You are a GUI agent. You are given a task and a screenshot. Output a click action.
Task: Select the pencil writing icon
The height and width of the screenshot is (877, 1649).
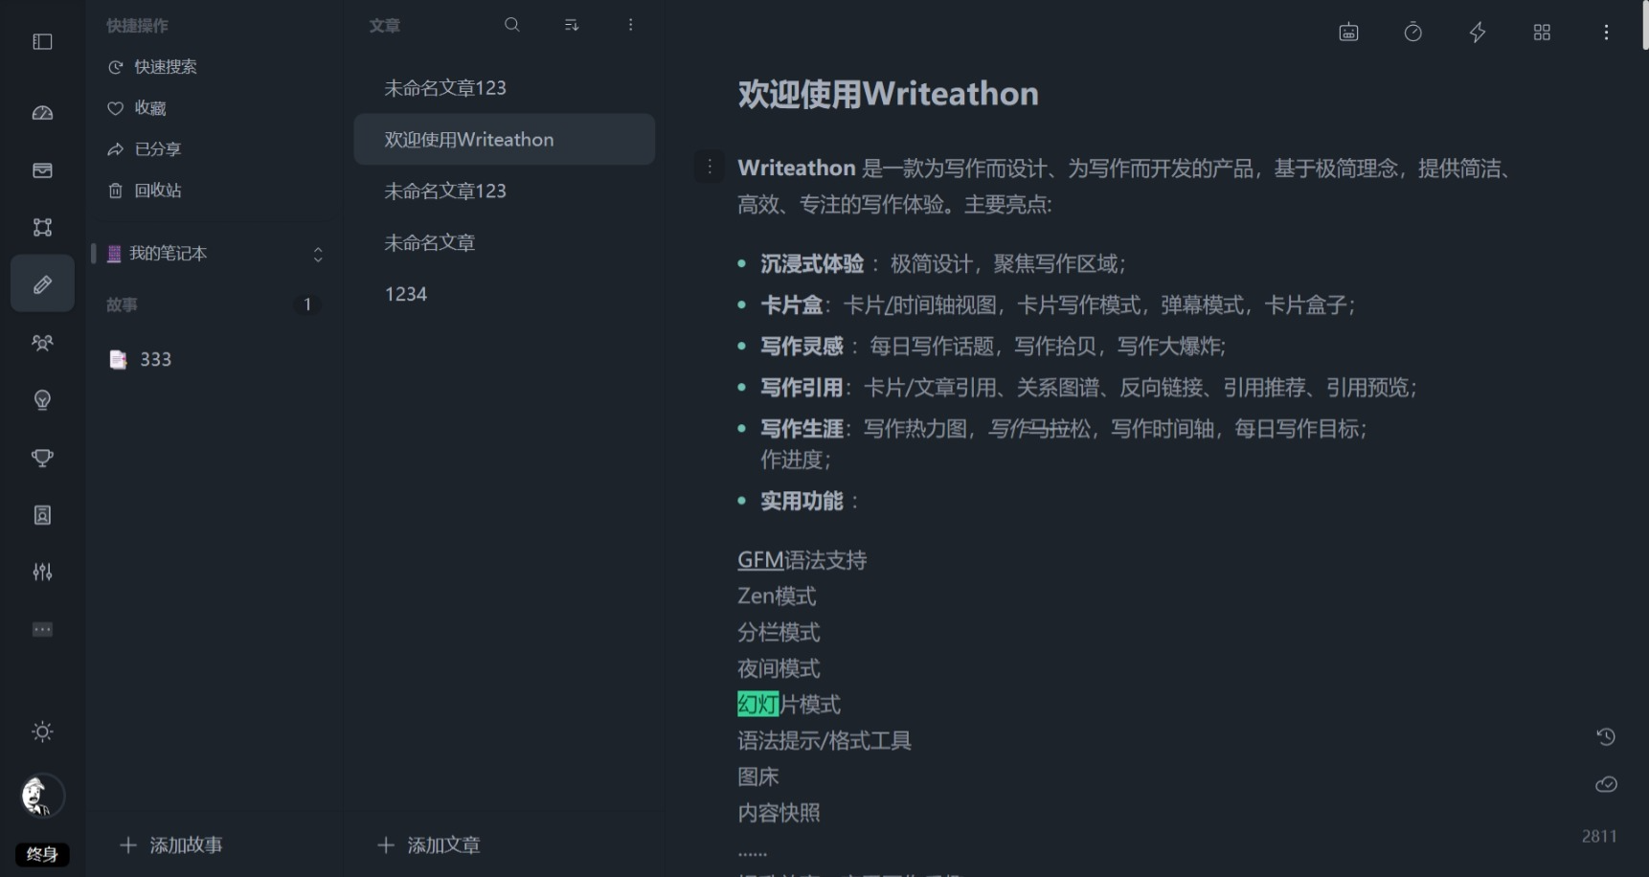[x=42, y=284]
